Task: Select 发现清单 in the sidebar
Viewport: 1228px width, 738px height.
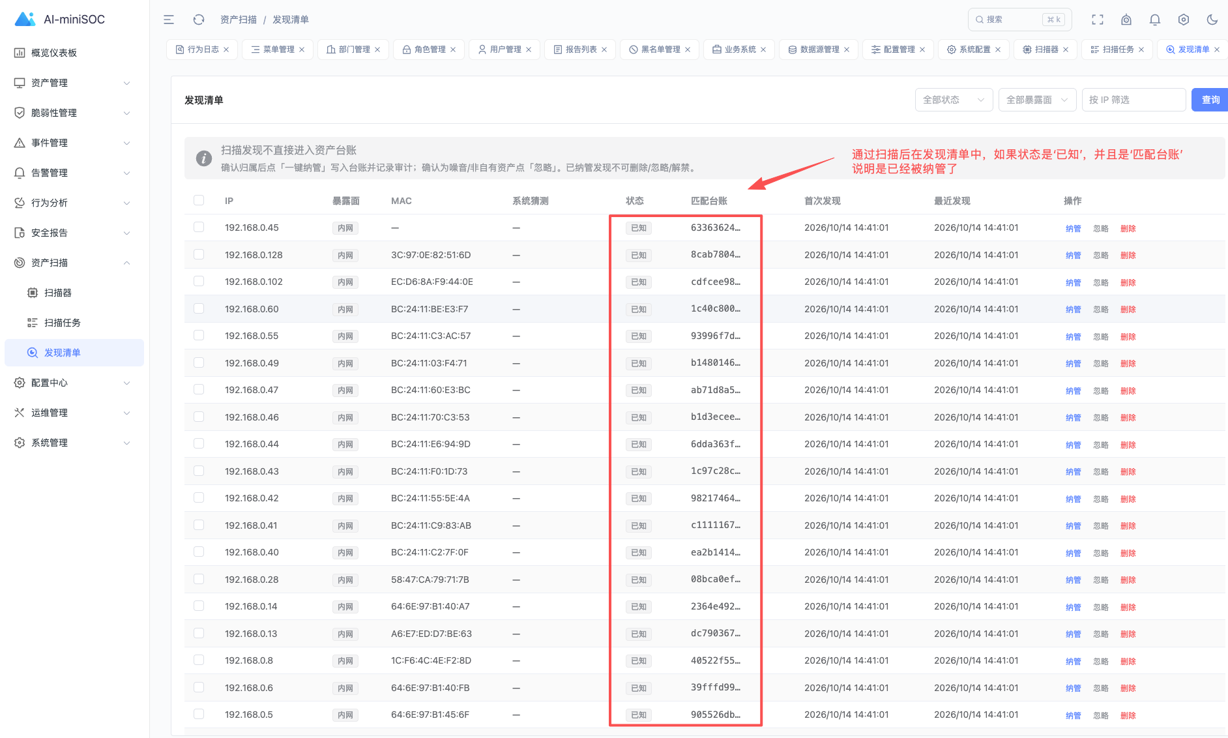Action: click(x=74, y=353)
